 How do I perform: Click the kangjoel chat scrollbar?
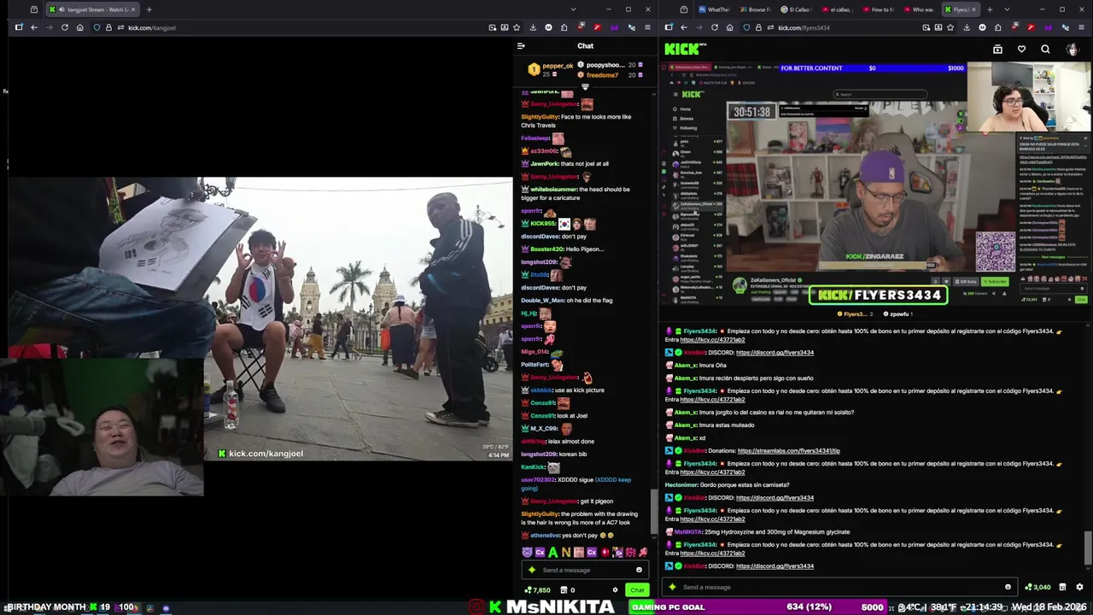tap(654, 510)
